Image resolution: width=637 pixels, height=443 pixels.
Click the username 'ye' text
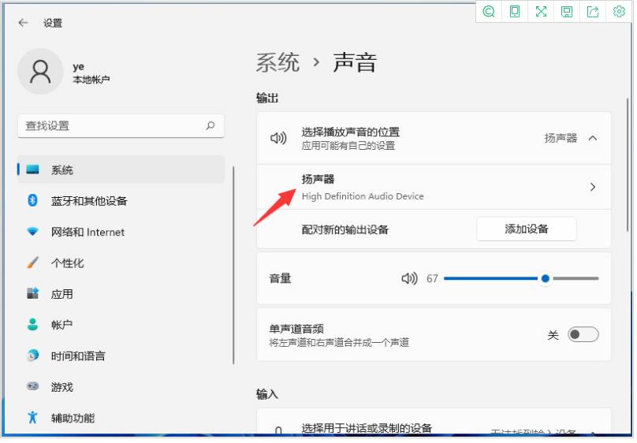click(x=78, y=66)
